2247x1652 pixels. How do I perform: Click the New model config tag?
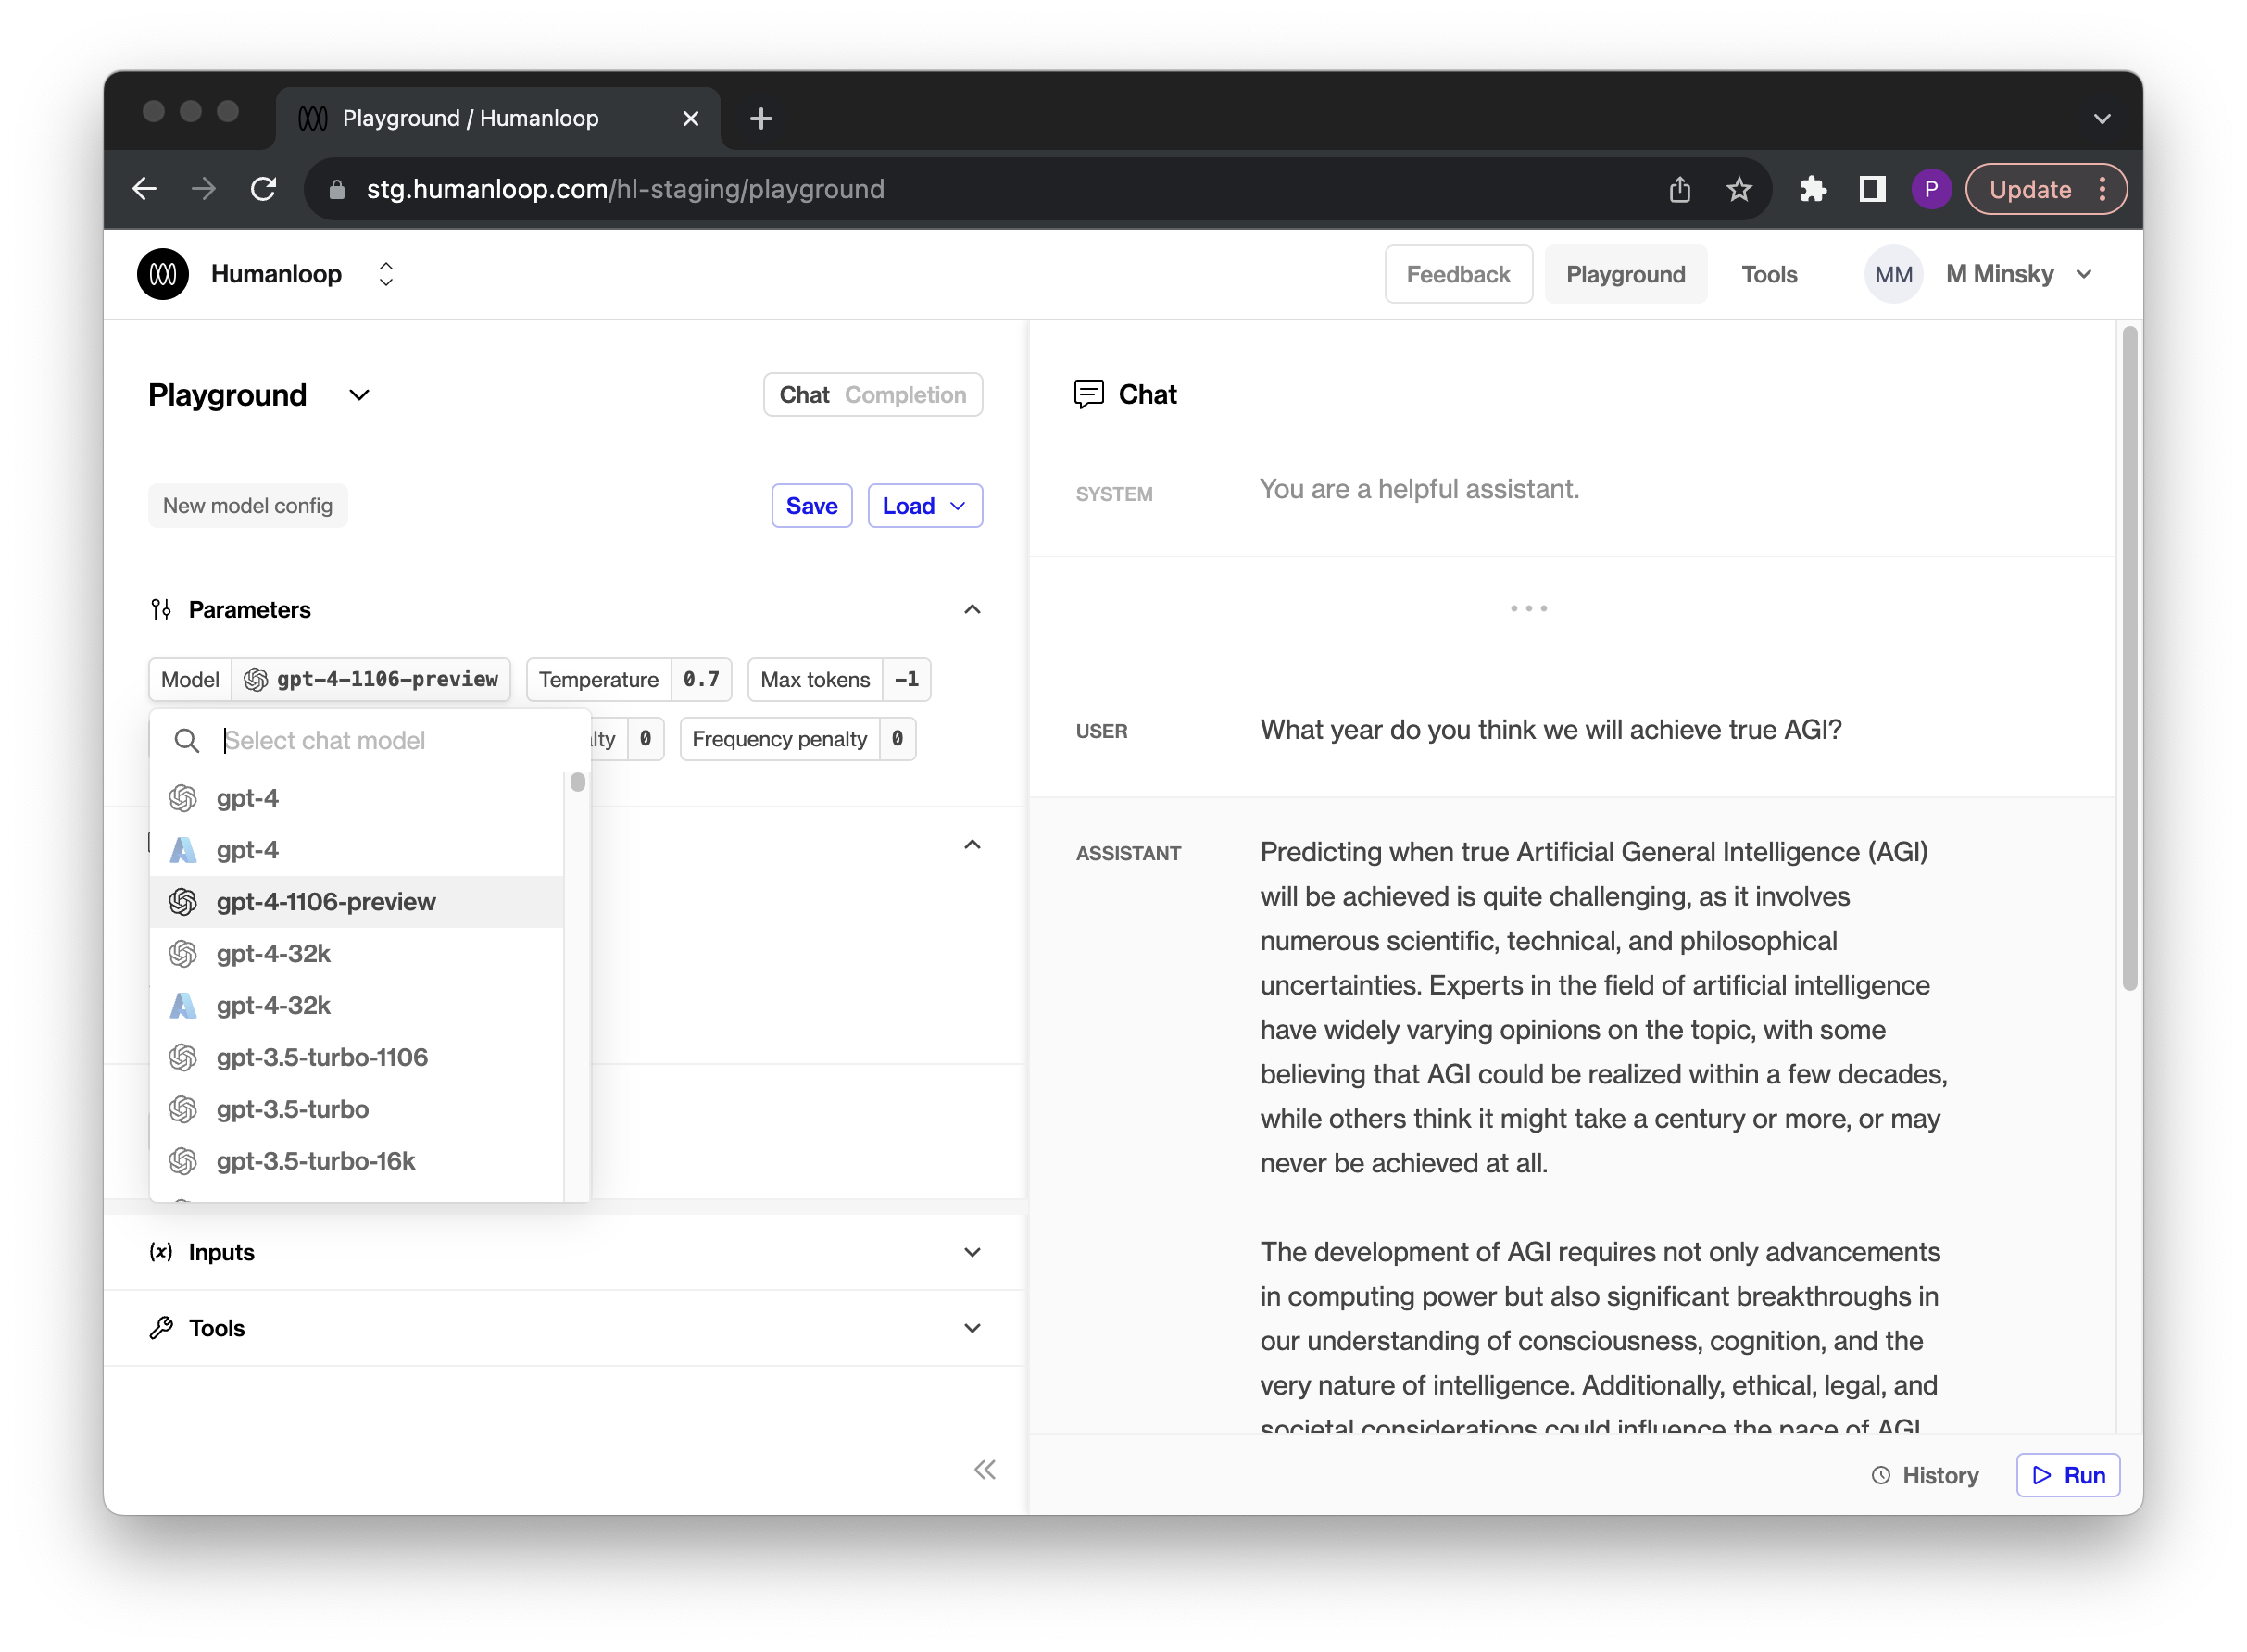point(248,505)
